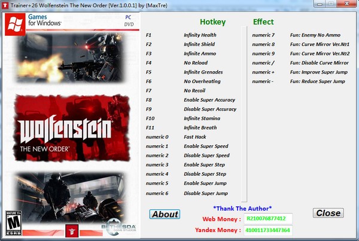This screenshot has width=359, height=241.
Task: Close the window with title bar X
Action: click(x=346, y=4)
